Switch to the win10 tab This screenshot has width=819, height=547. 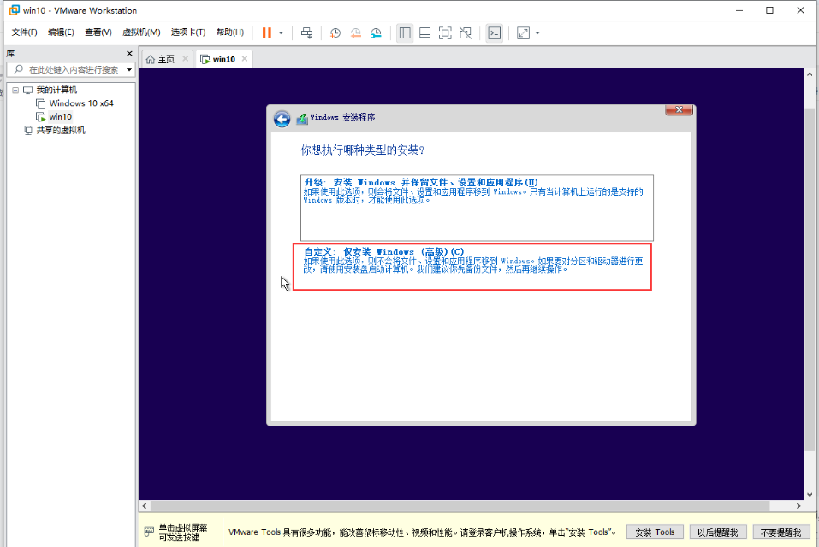[x=223, y=59]
